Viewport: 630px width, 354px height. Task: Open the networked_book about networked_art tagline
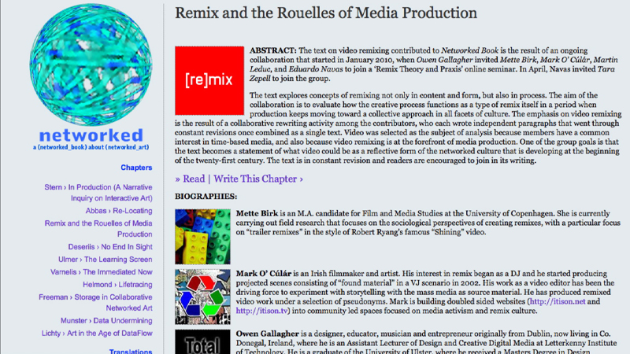(x=91, y=147)
